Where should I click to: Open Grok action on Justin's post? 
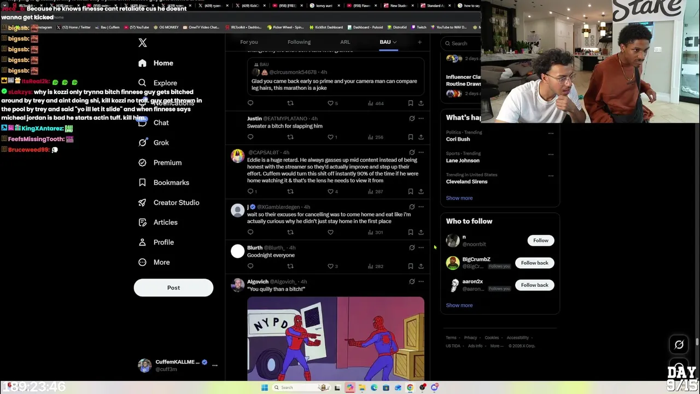[x=412, y=119]
